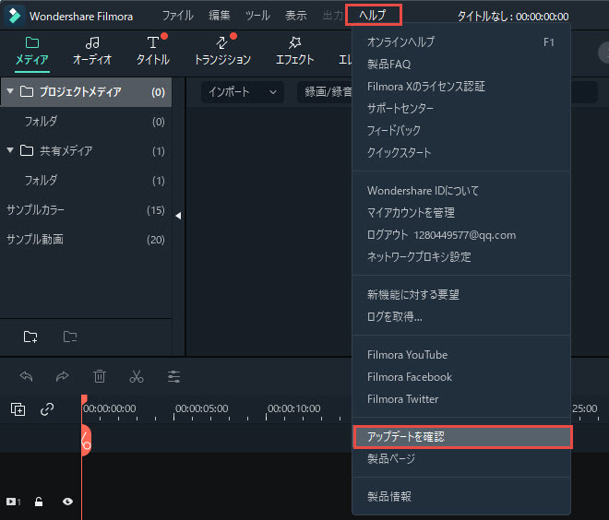Open the 録画/録音 dropdown

326,92
